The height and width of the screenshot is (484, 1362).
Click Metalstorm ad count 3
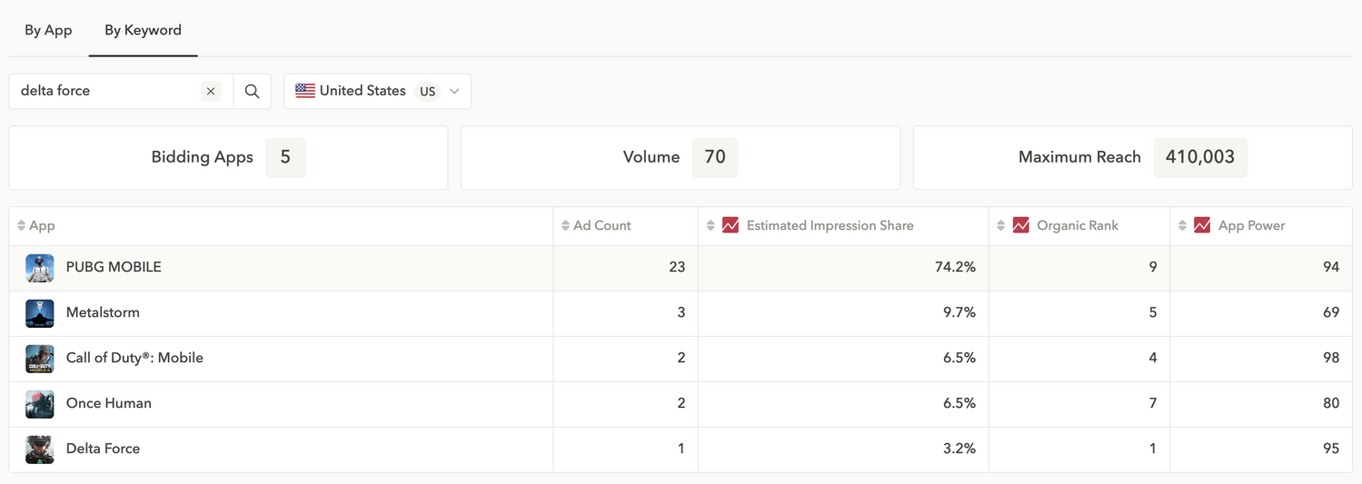pos(681,312)
